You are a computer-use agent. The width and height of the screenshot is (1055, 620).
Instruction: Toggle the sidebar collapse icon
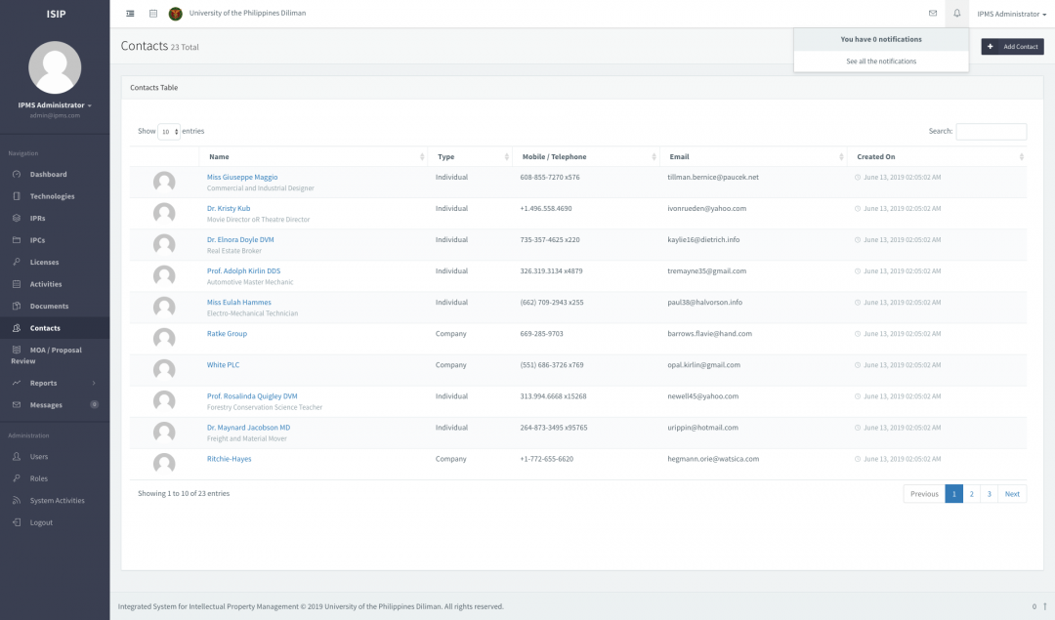(130, 14)
